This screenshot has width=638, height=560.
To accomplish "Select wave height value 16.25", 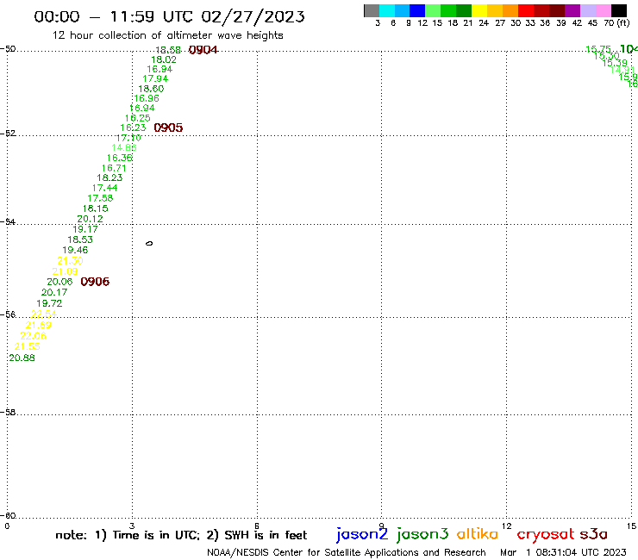I will (x=138, y=118).
